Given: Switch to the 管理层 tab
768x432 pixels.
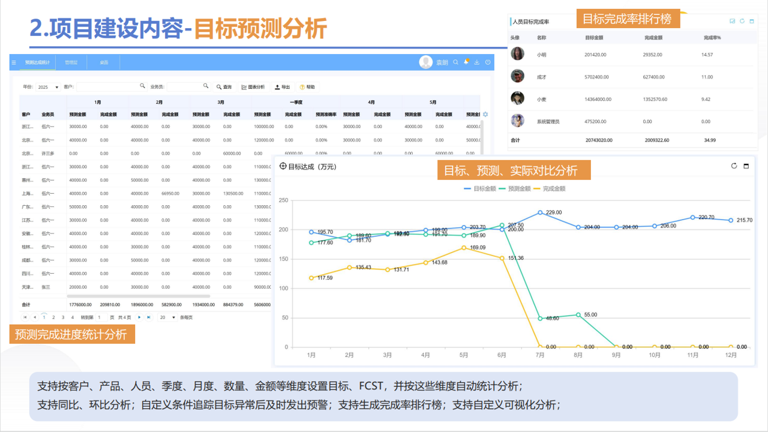Looking at the screenshot, I should coord(72,62).
